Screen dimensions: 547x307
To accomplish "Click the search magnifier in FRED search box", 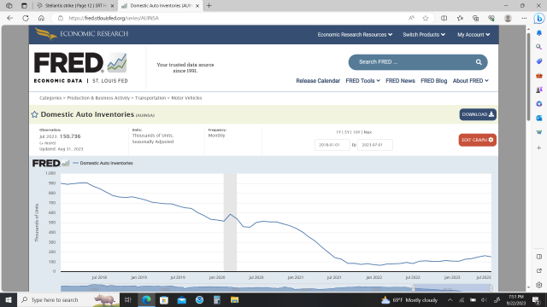I will 479,62.
